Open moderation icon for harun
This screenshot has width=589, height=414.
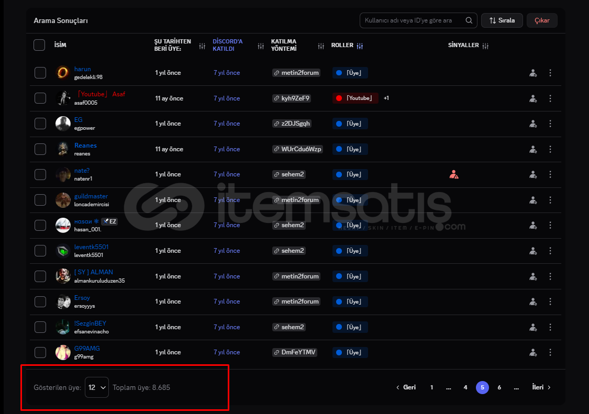click(x=533, y=73)
